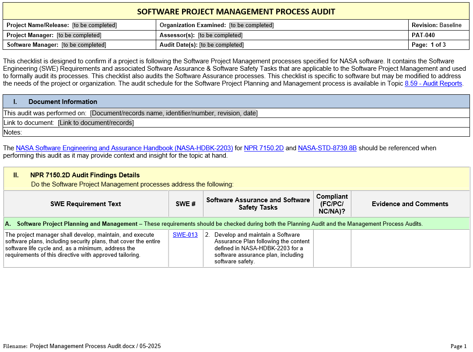Click the Software Project Management Process Audit title

(236, 11)
